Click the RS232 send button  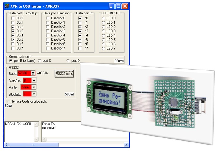point(64,74)
